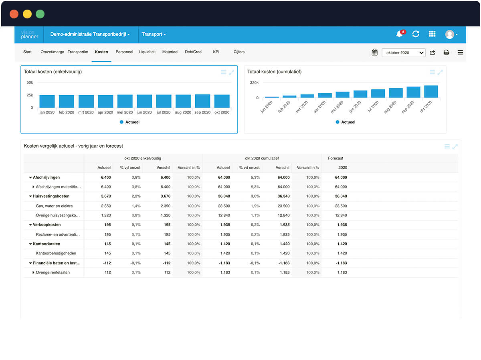Image resolution: width=481 pixels, height=360 pixels.
Task: Expand the Afschrijvingen materiële row
Action: pyautogui.click(x=33, y=187)
